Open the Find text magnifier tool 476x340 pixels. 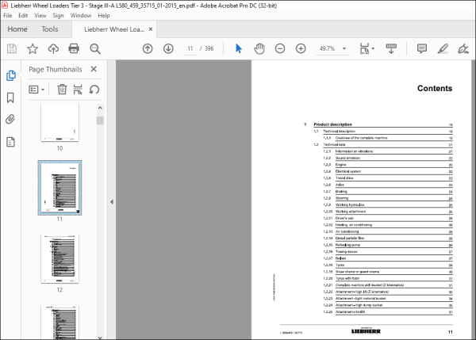point(95,48)
